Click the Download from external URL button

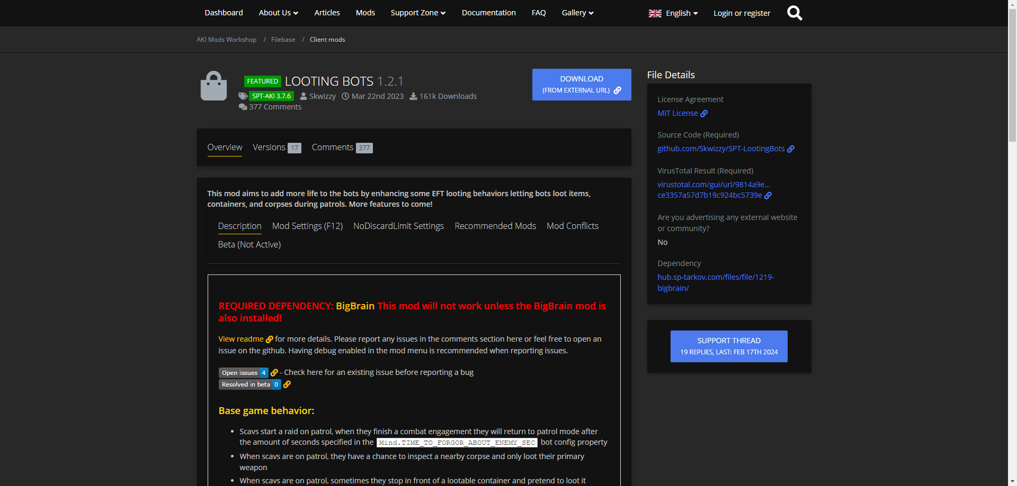[582, 85]
